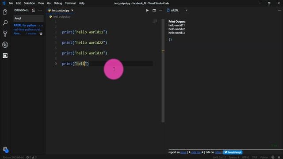The height and width of the screenshot is (159, 283).
Task: Open Debug menu
Action: pos(58,3)
